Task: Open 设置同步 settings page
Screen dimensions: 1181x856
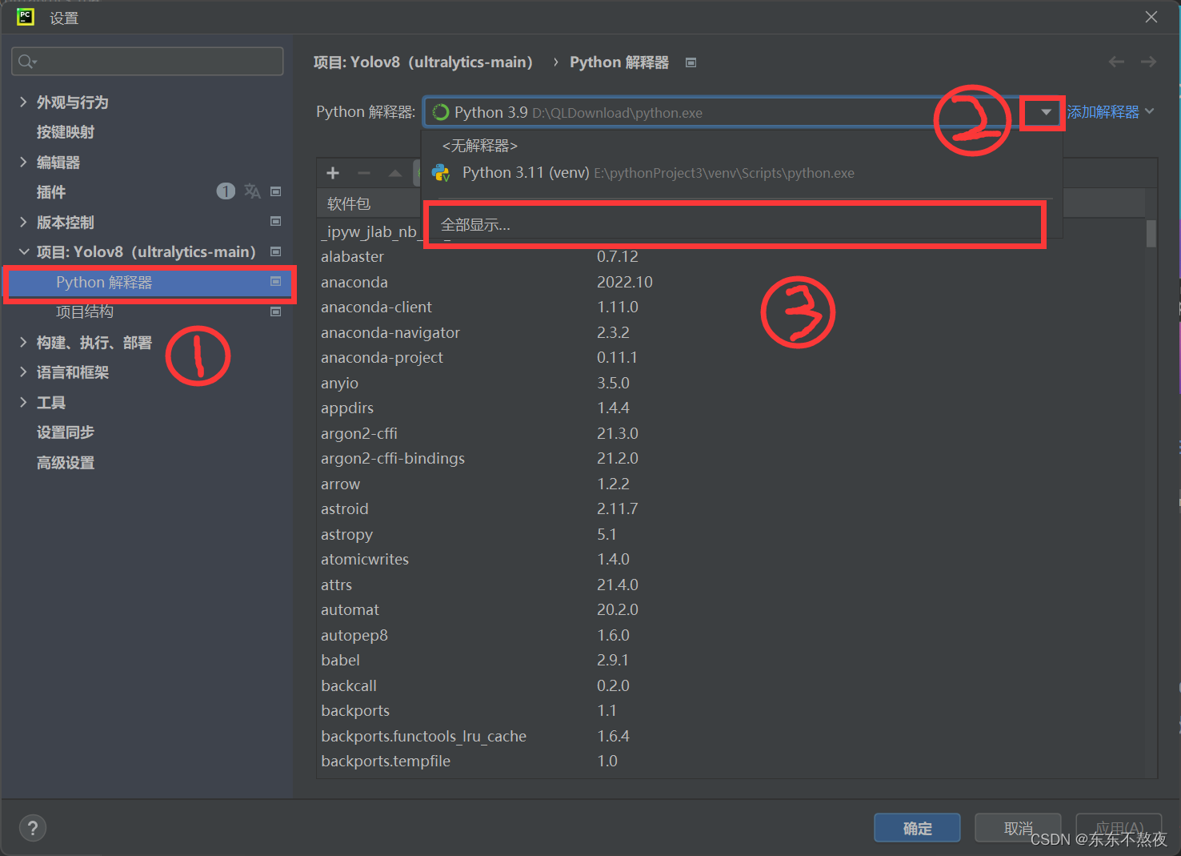Action: coord(66,432)
